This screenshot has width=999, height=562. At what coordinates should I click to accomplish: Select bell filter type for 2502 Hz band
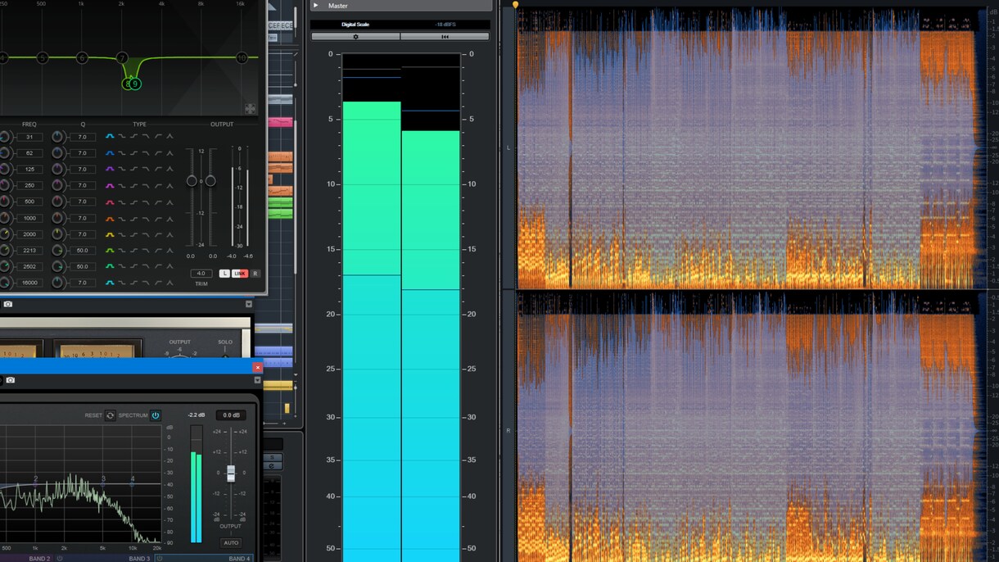[x=110, y=266]
